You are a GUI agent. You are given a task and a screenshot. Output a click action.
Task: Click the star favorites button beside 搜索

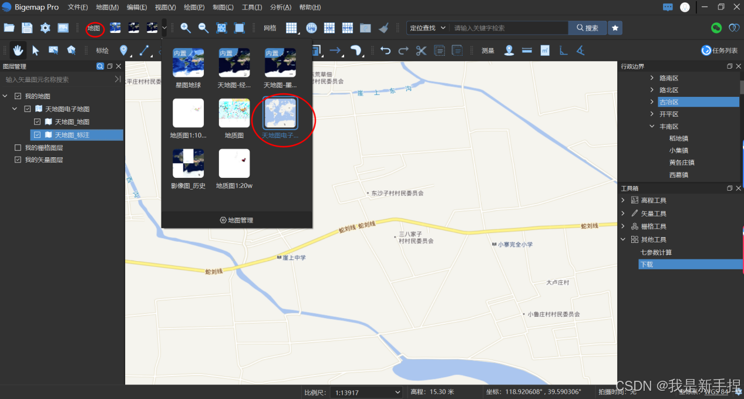pos(615,28)
